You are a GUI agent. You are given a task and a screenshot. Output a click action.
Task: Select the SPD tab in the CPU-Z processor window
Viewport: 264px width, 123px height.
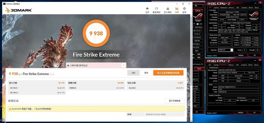click(x=238, y=8)
